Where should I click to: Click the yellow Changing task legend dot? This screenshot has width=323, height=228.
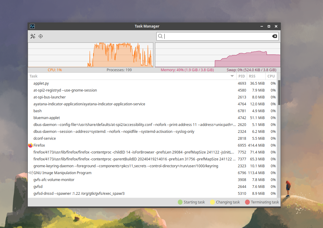click(x=212, y=202)
